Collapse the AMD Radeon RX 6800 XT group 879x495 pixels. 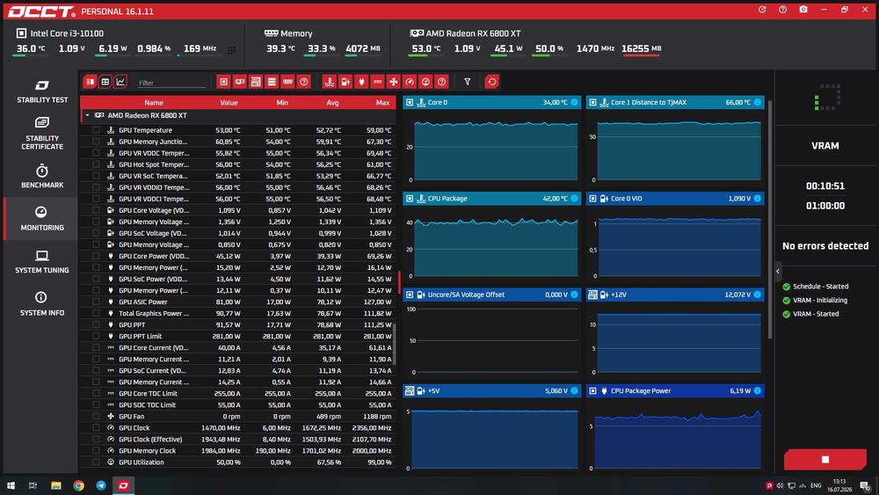click(x=87, y=115)
